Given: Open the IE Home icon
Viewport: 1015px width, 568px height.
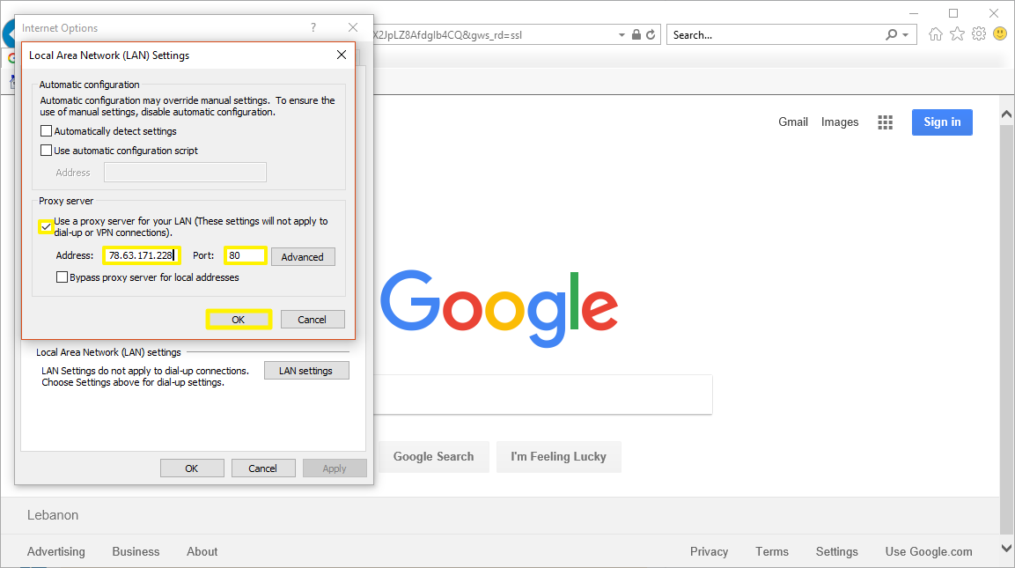Looking at the screenshot, I should click(936, 34).
